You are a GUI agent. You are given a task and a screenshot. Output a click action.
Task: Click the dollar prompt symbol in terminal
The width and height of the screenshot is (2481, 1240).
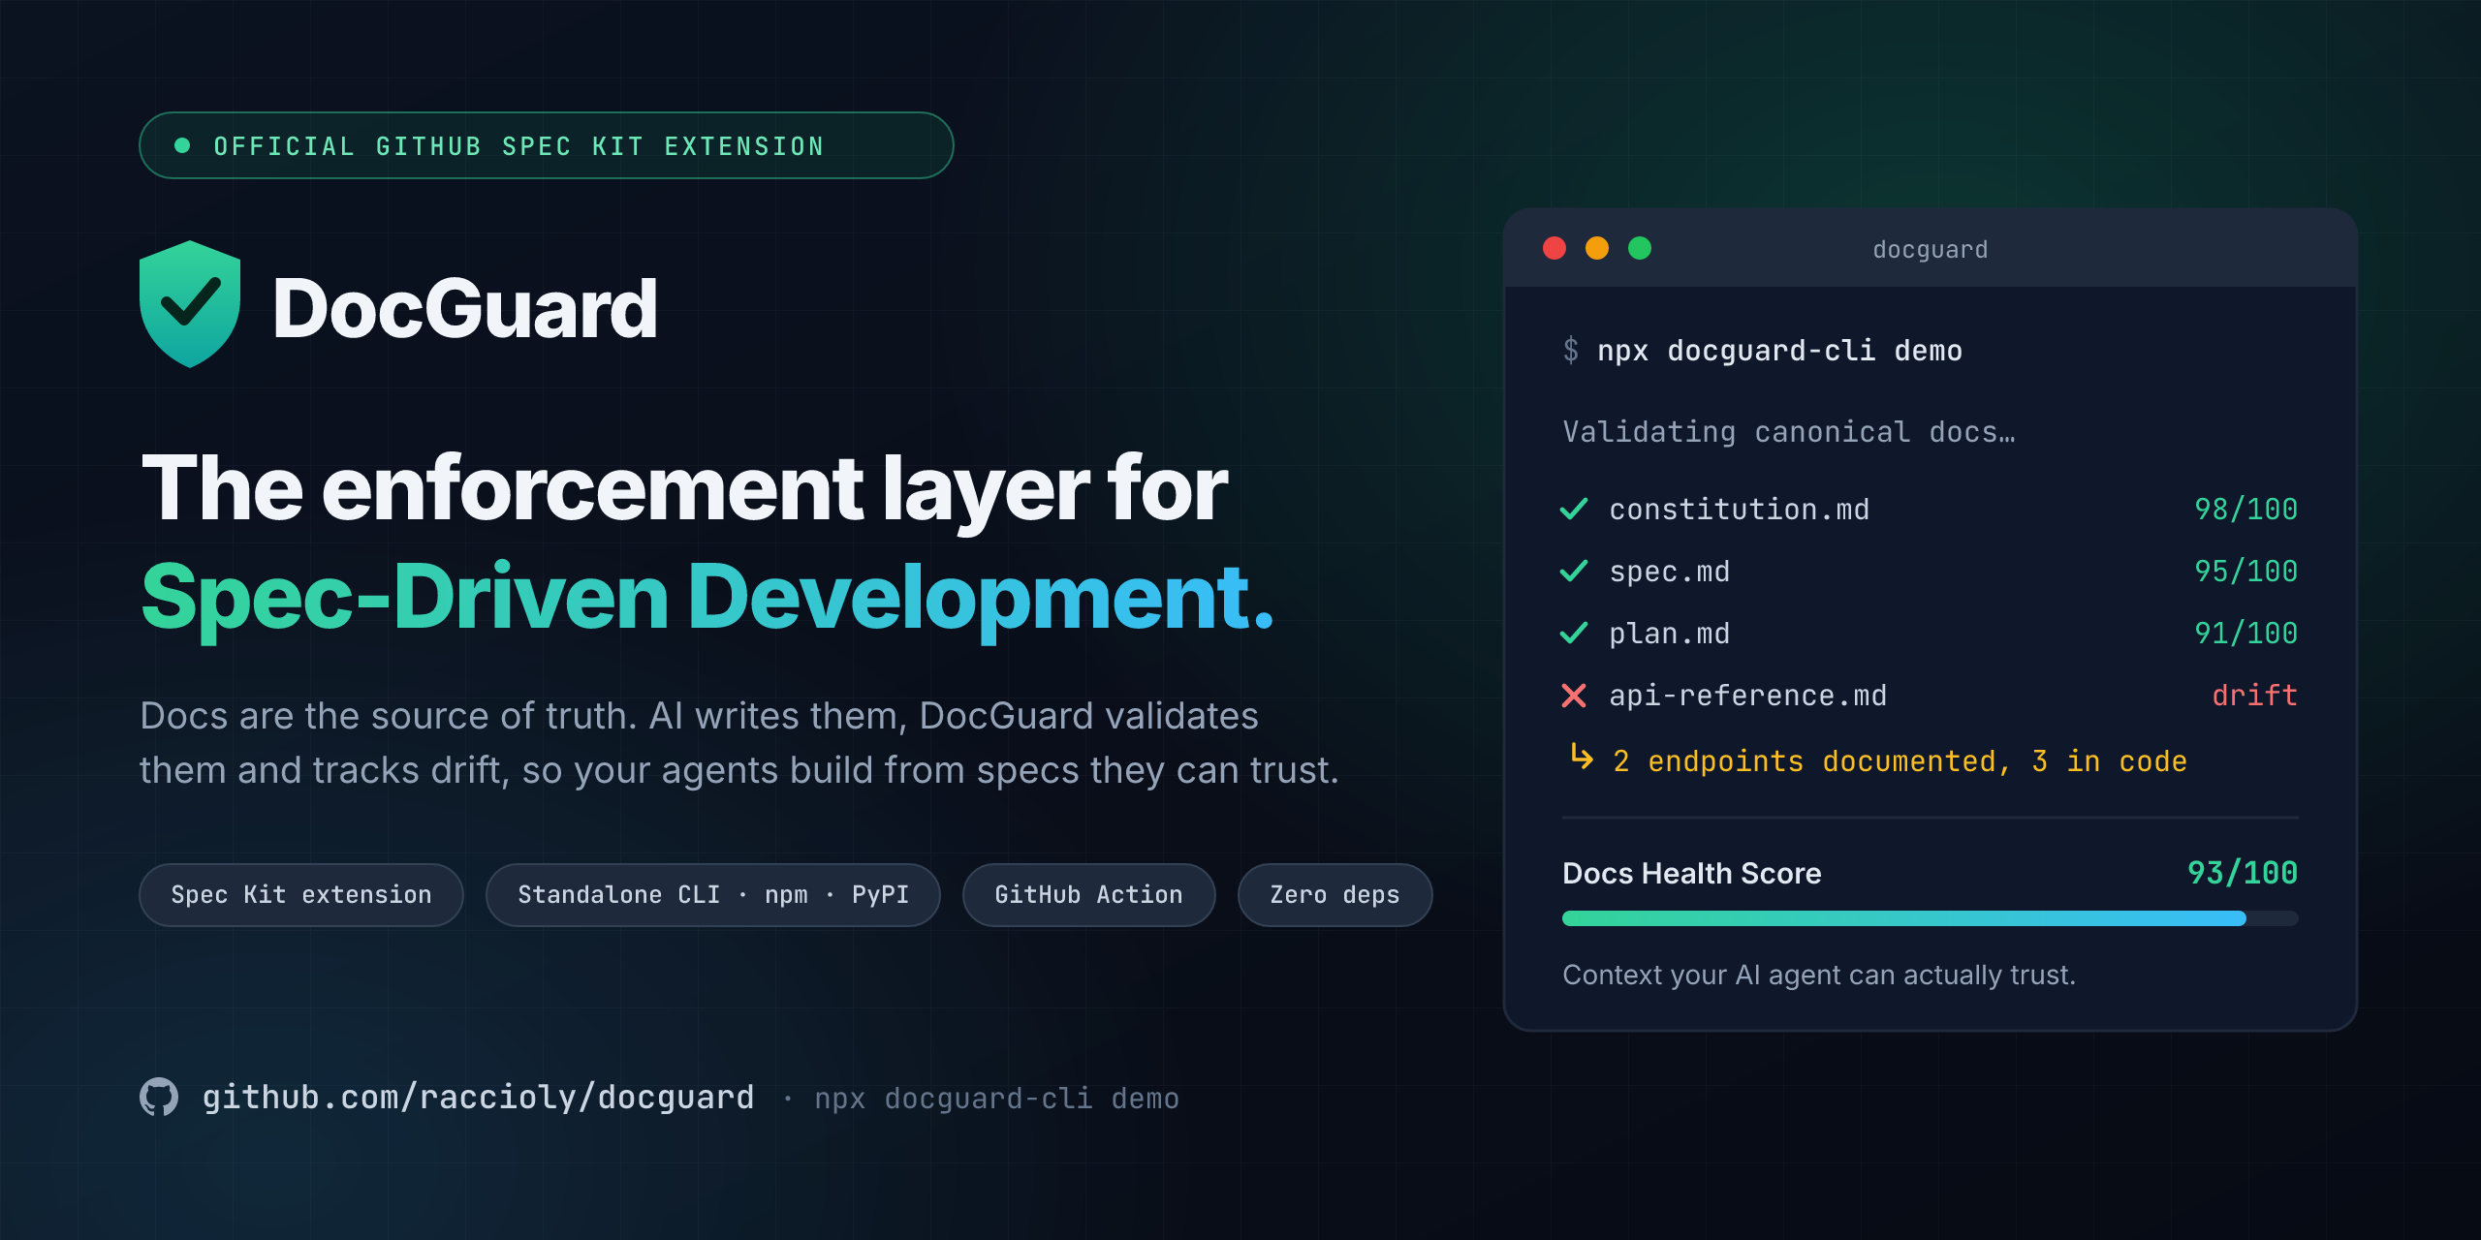point(1571,350)
